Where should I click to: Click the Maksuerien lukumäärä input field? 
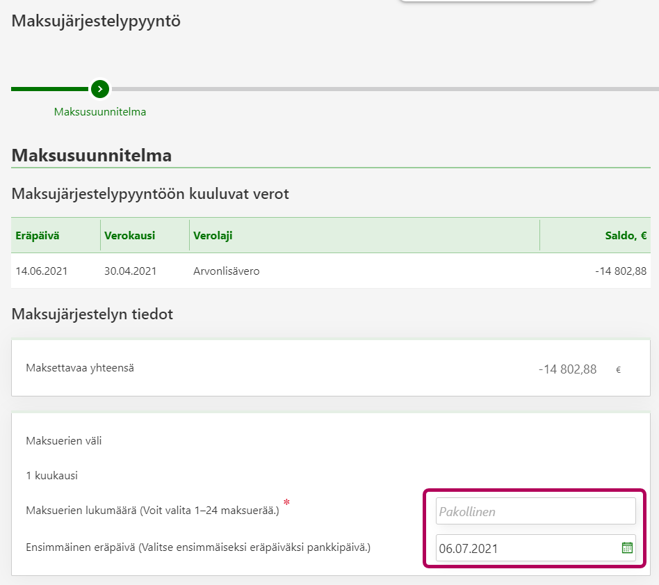[x=535, y=511]
